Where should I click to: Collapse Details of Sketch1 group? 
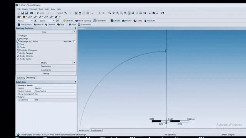17,85
